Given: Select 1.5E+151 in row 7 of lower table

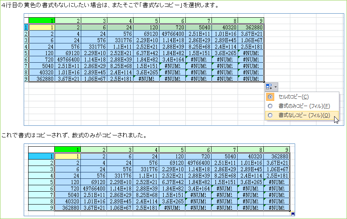Looking at the screenshot, I should [x=172, y=195].
